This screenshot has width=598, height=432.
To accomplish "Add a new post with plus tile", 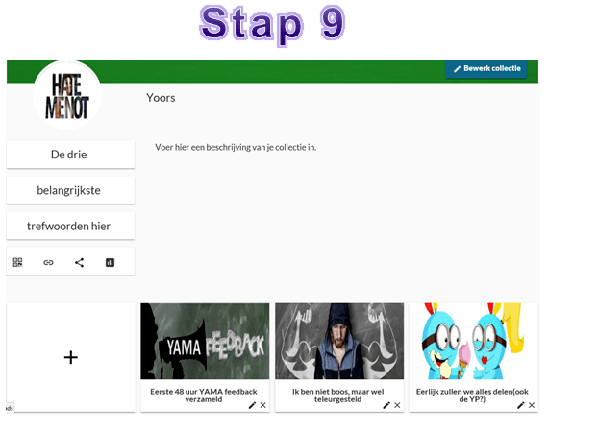I will click(x=71, y=357).
